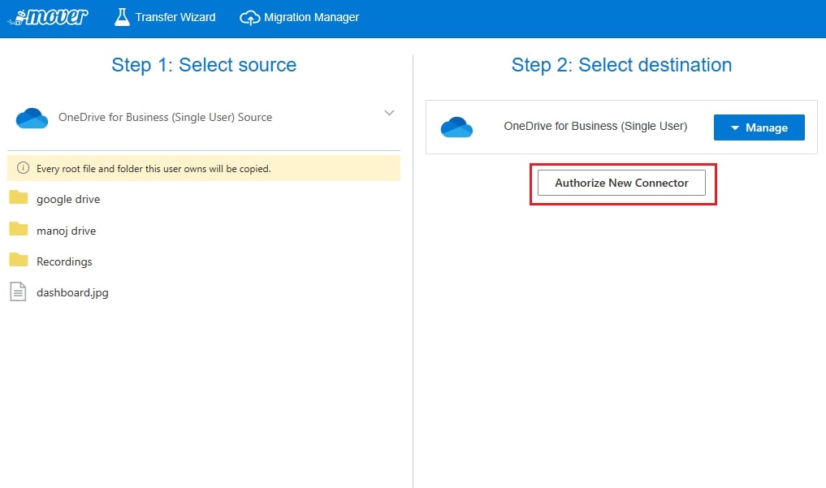This screenshot has width=826, height=488.
Task: Click the Recordings folder icon
Action: coord(19,260)
